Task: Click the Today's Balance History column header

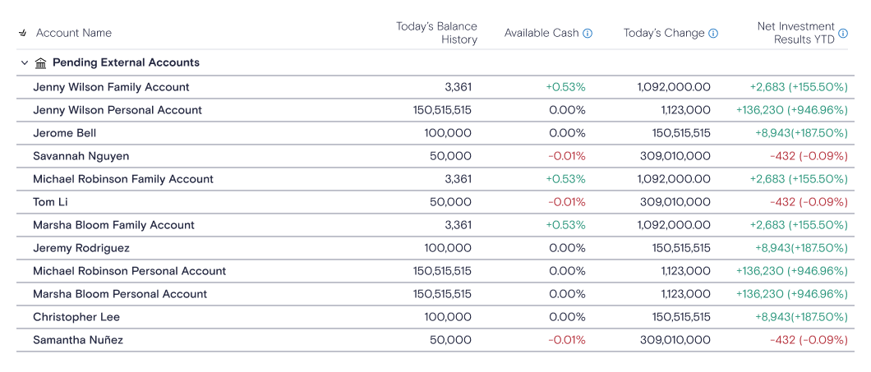Action: pos(436,34)
